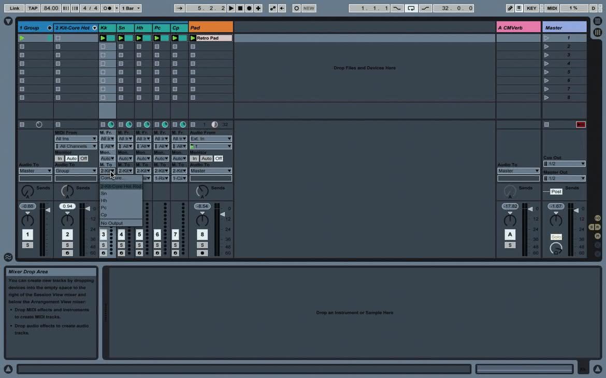This screenshot has width=606, height=378.
Task: Click the tempo field showing 84.00
Action: (x=51, y=8)
